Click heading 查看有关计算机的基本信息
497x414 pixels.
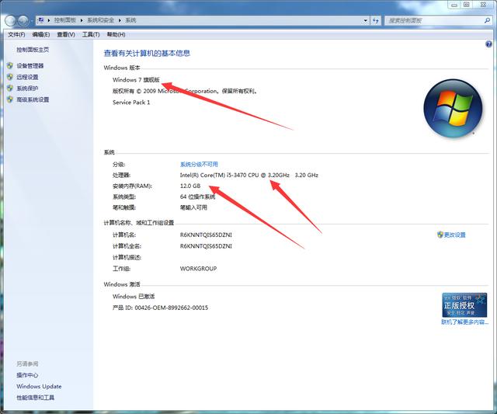pos(147,54)
